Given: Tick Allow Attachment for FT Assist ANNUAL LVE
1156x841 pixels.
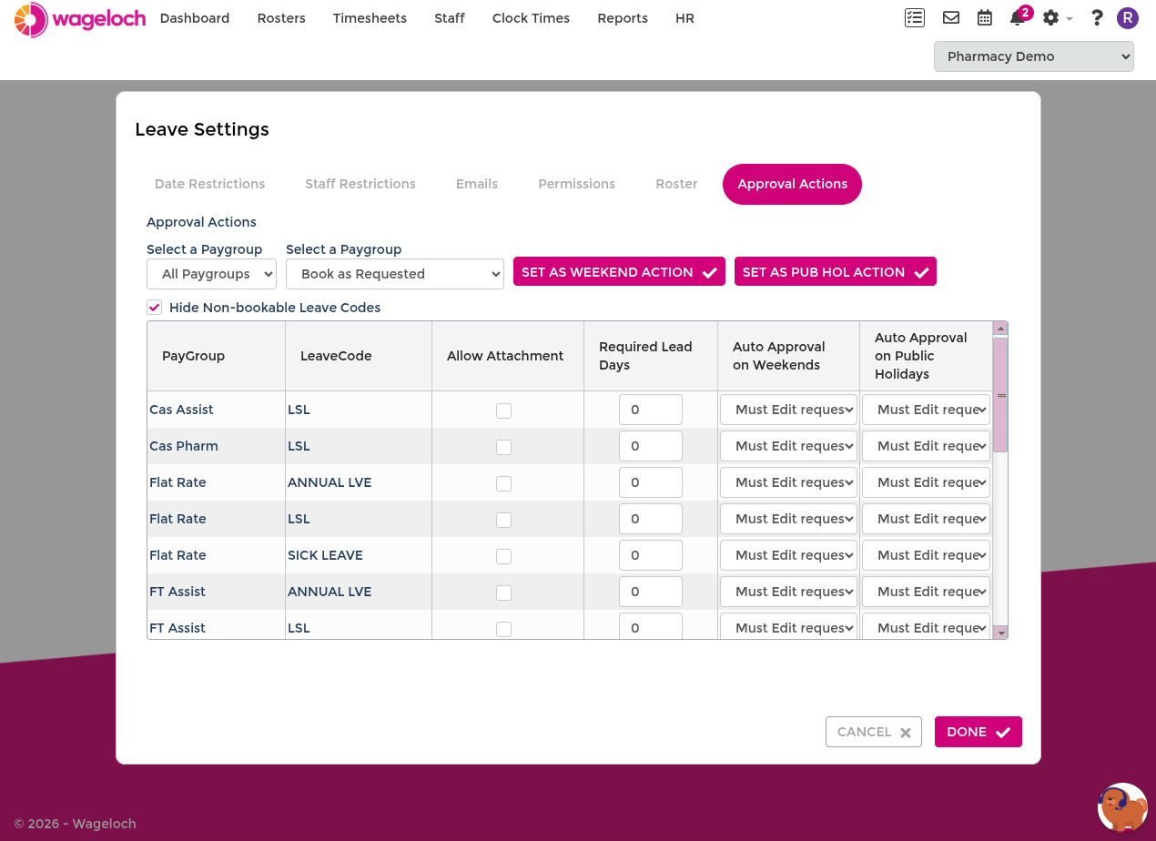Looking at the screenshot, I should [x=503, y=593].
